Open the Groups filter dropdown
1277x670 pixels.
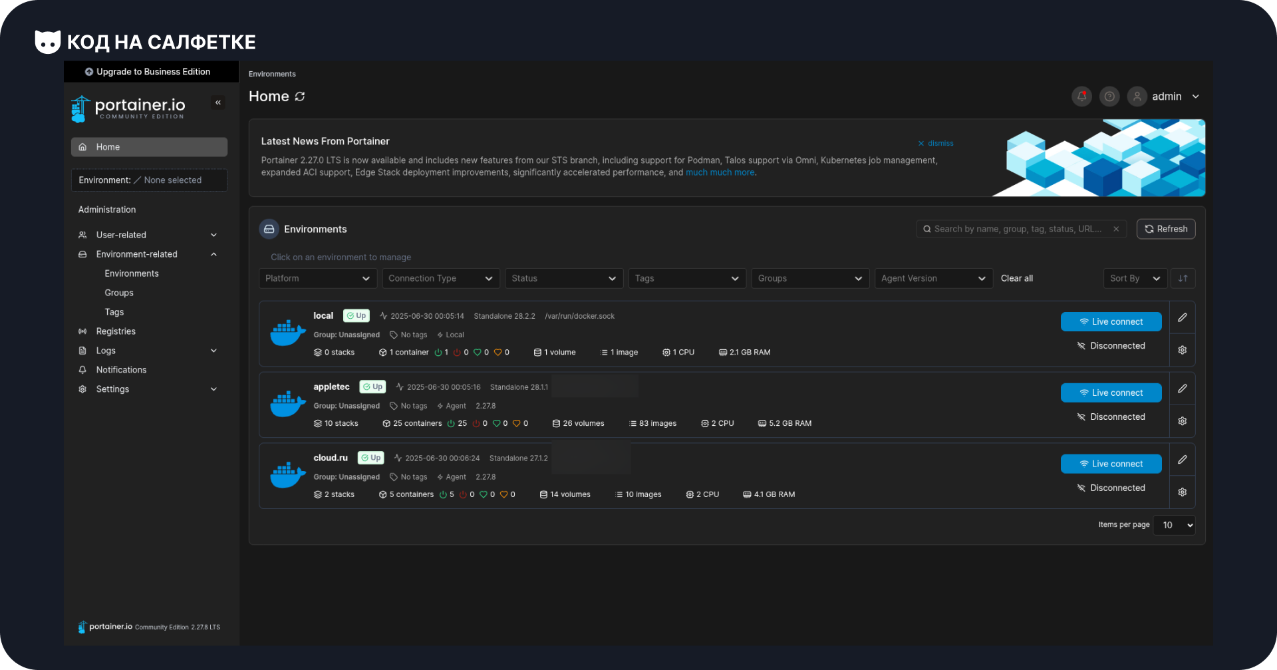(811, 278)
